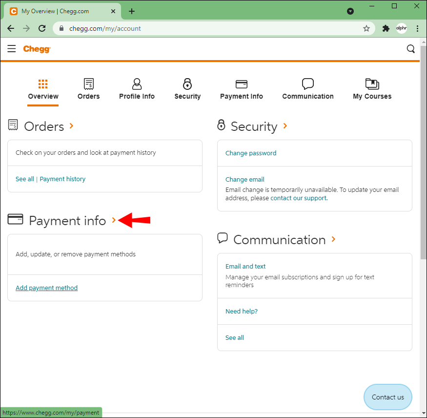Click 'Add, update, or remove payment methods' text
The image size is (427, 418).
(76, 254)
